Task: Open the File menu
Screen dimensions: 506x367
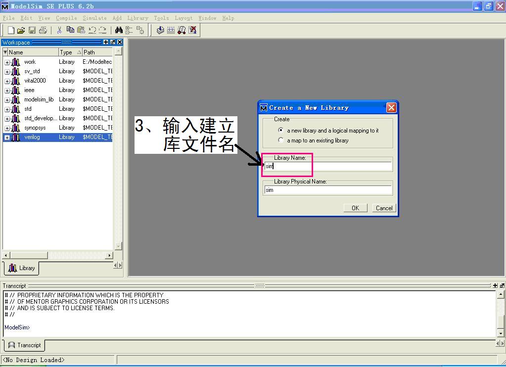Action: (9, 18)
